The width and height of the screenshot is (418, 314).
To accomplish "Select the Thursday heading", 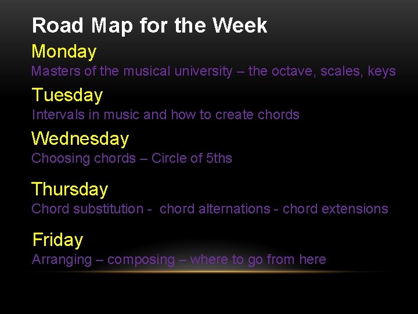I will coord(70,189).
